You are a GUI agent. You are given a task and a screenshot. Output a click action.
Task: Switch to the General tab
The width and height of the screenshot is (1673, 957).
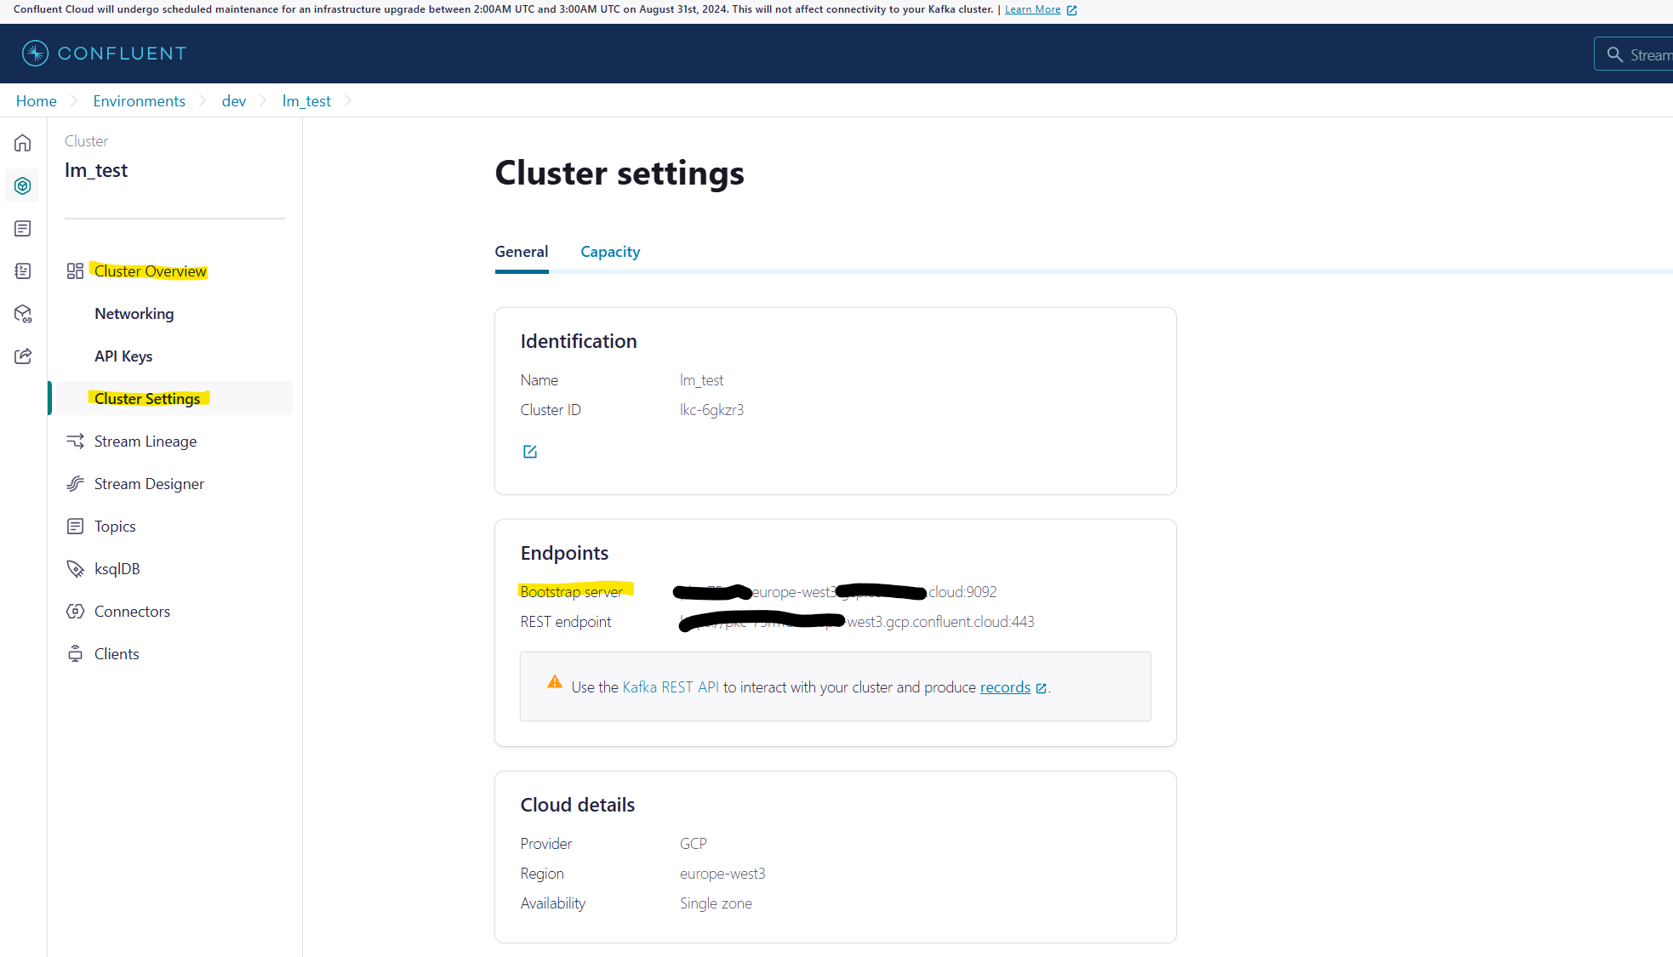[521, 252]
